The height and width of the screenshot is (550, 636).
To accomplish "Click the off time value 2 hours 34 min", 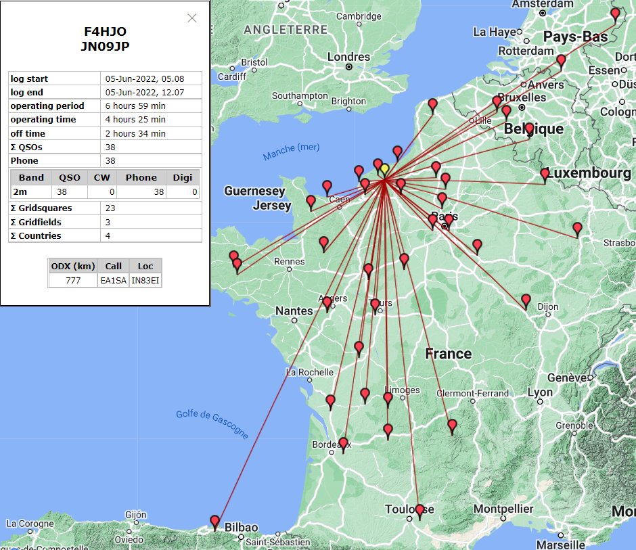I will [x=135, y=133].
